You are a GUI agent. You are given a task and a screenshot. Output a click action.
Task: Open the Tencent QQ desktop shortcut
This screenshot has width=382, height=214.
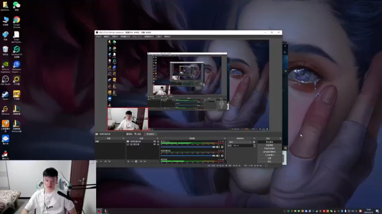click(x=5, y=155)
